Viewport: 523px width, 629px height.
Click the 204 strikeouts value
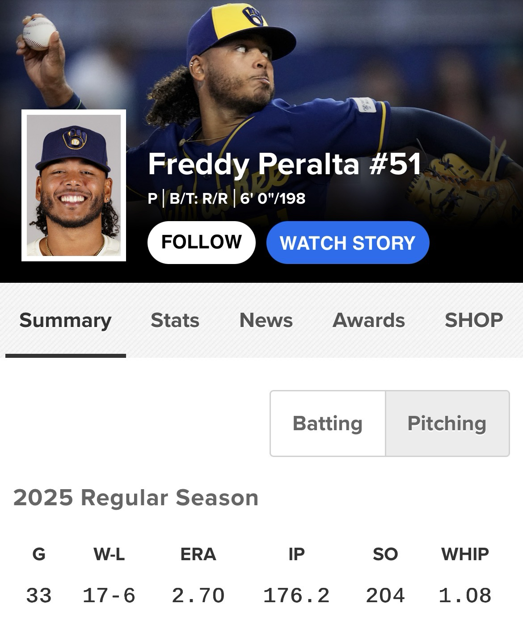coord(385,595)
